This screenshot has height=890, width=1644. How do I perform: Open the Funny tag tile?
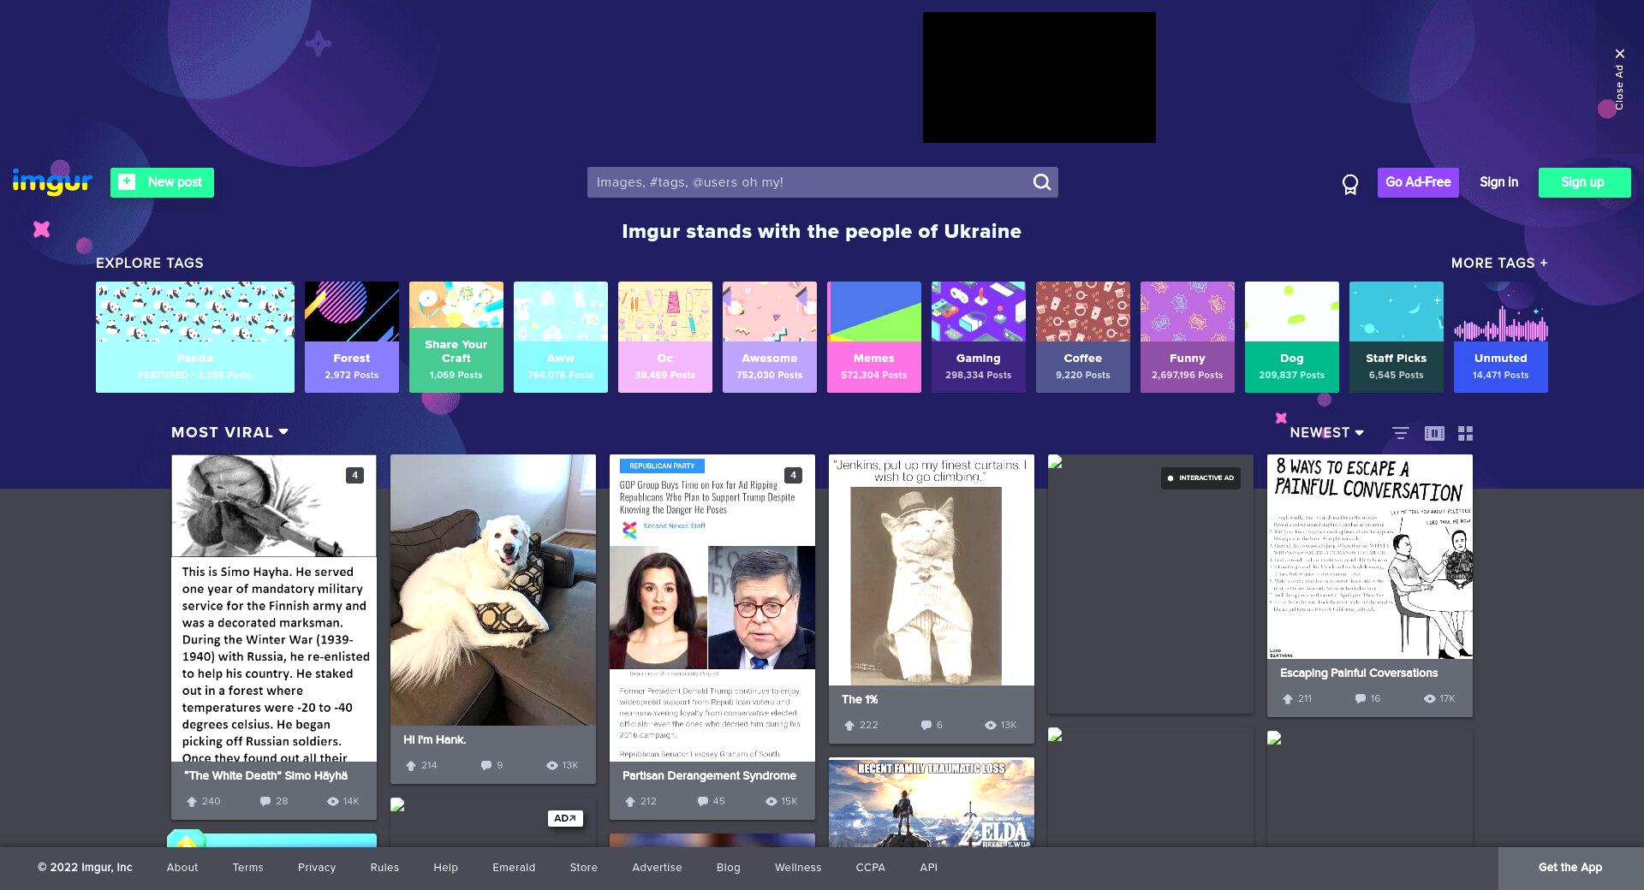(x=1188, y=337)
